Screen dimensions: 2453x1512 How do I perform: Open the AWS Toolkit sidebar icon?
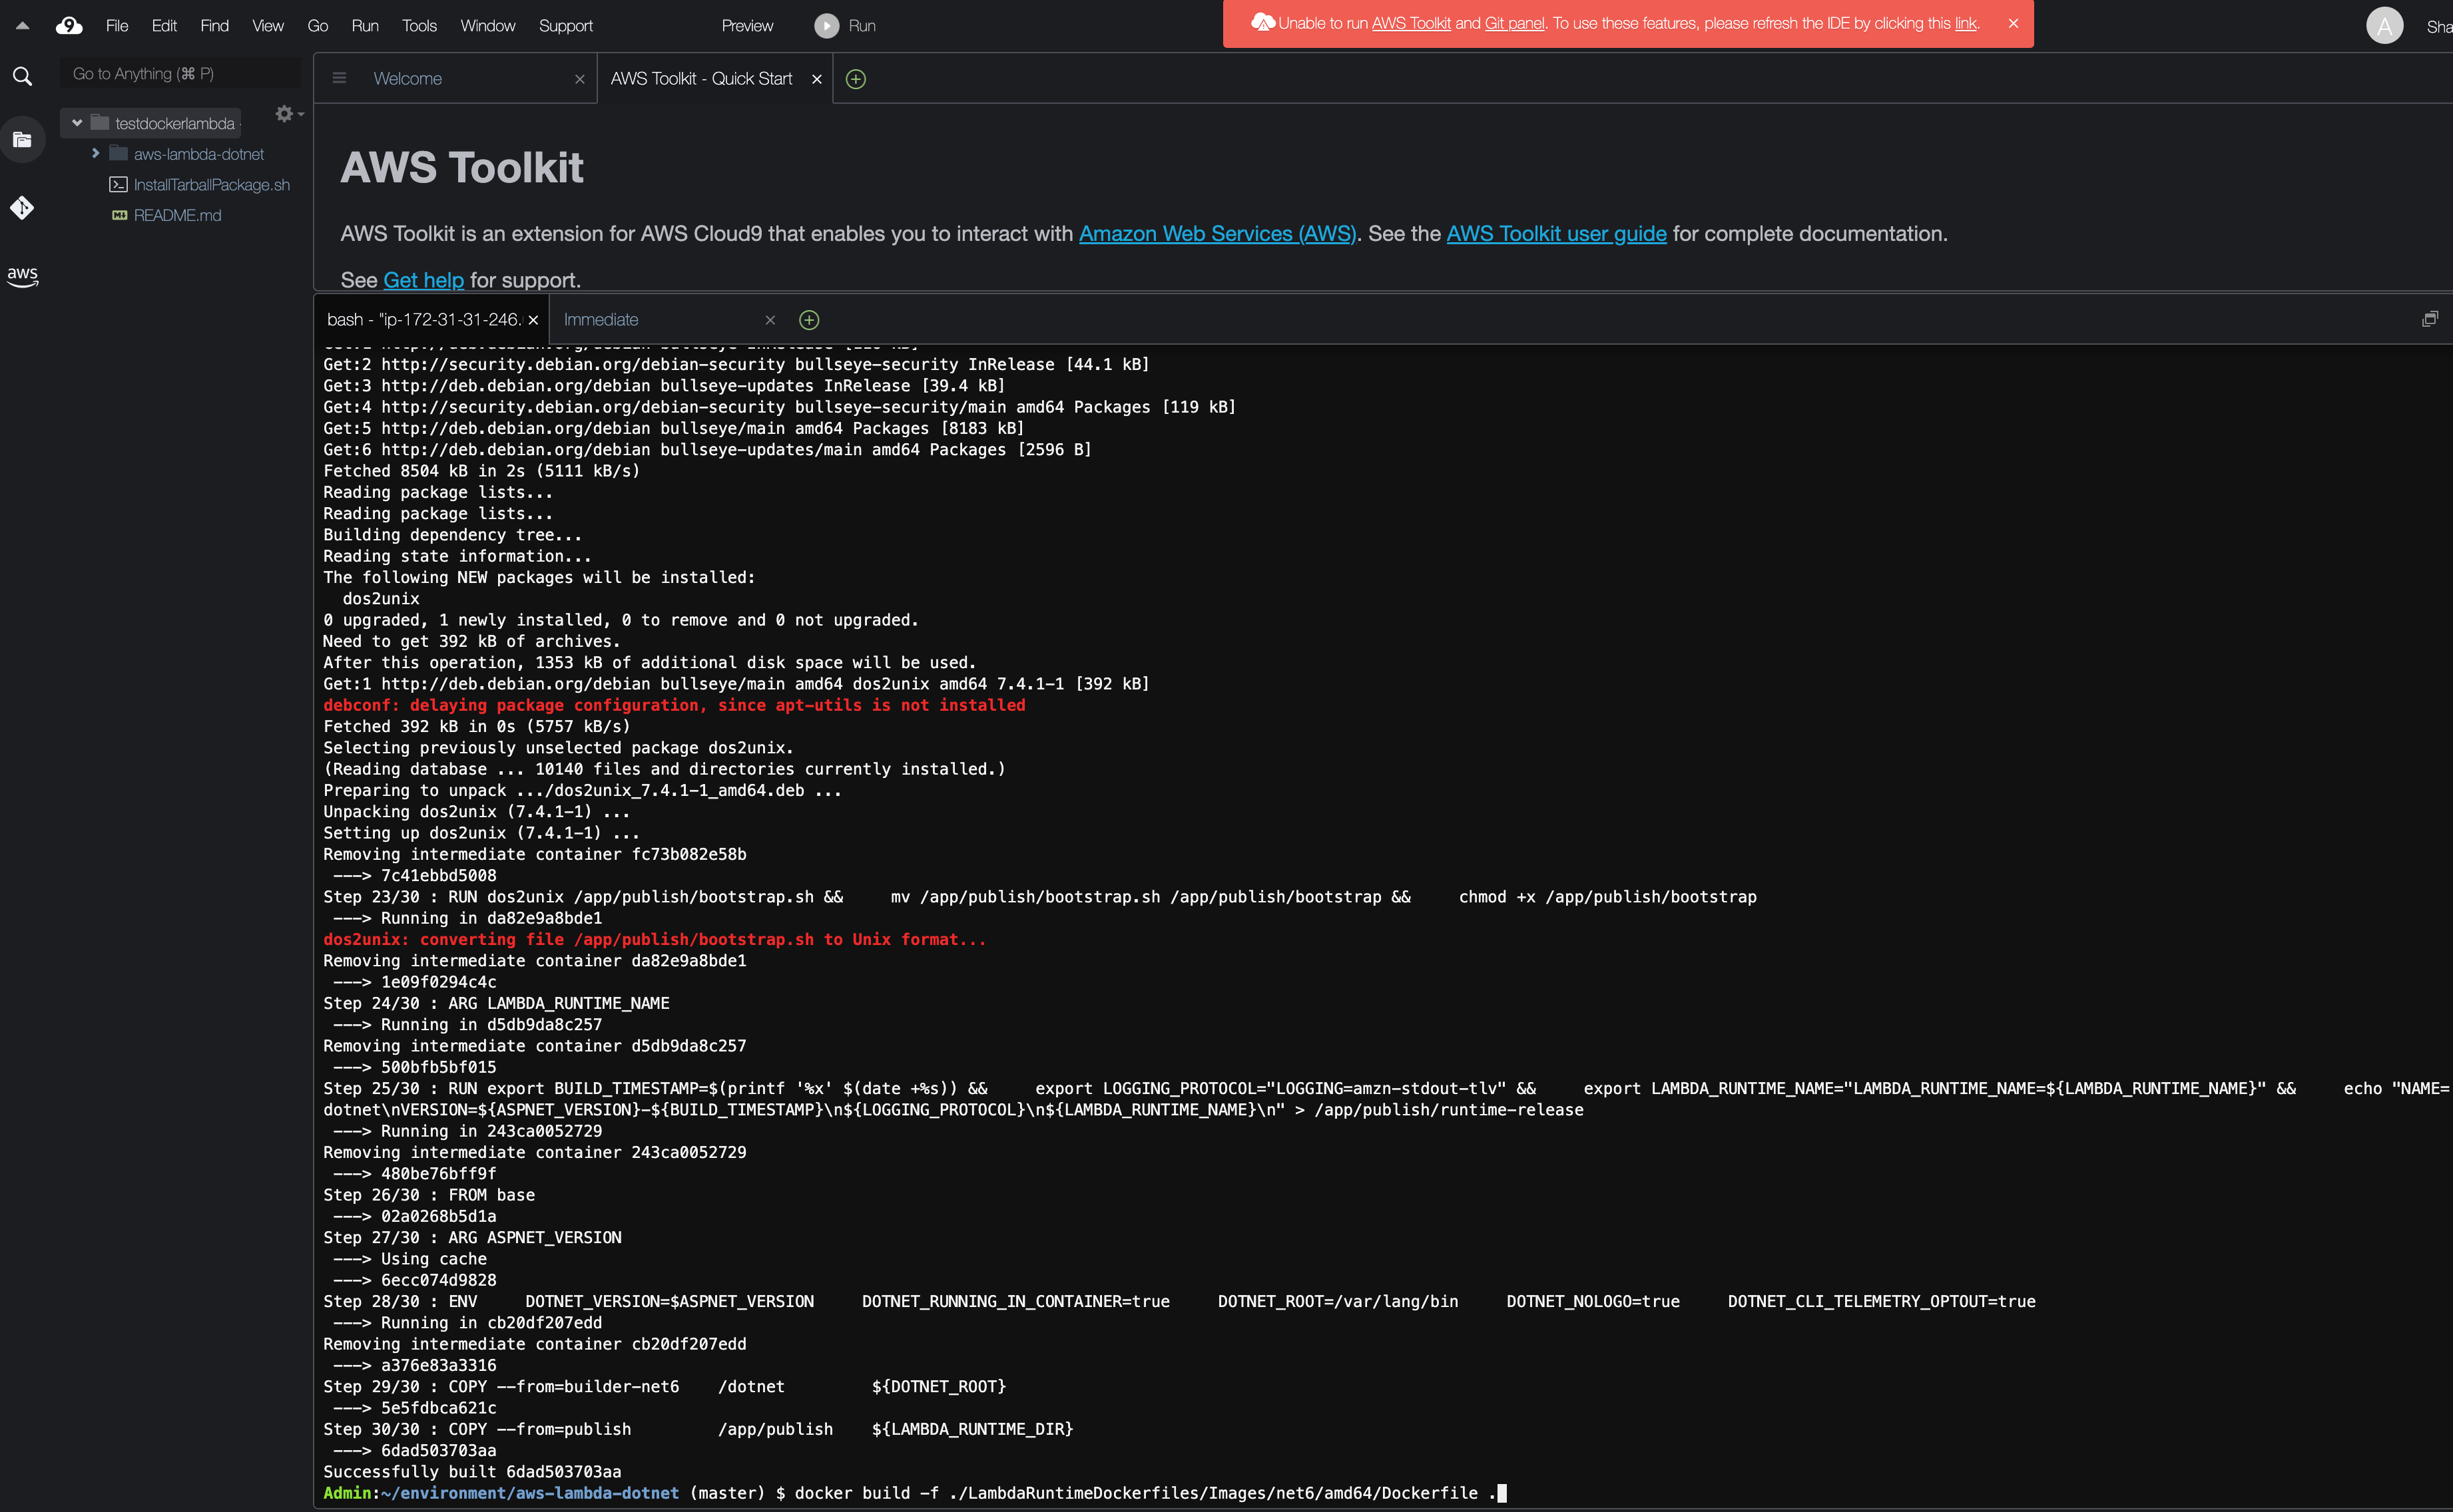click(22, 275)
